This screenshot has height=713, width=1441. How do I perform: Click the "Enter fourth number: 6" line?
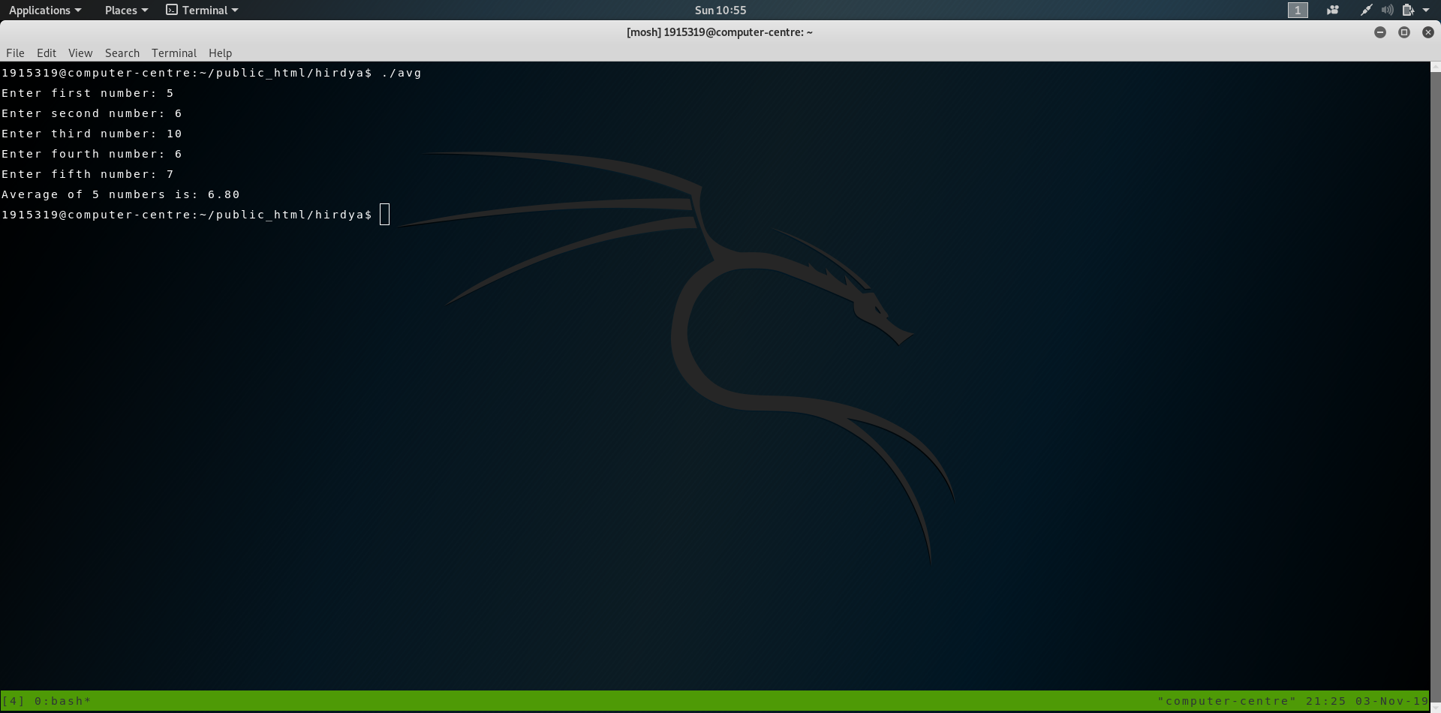click(x=92, y=154)
